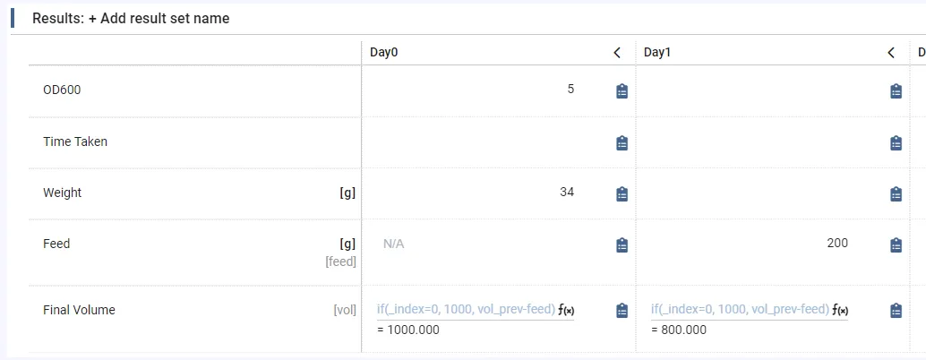The image size is (926, 360).
Task: Click the clipboard icon for Day0 OD600
Action: pos(622,91)
